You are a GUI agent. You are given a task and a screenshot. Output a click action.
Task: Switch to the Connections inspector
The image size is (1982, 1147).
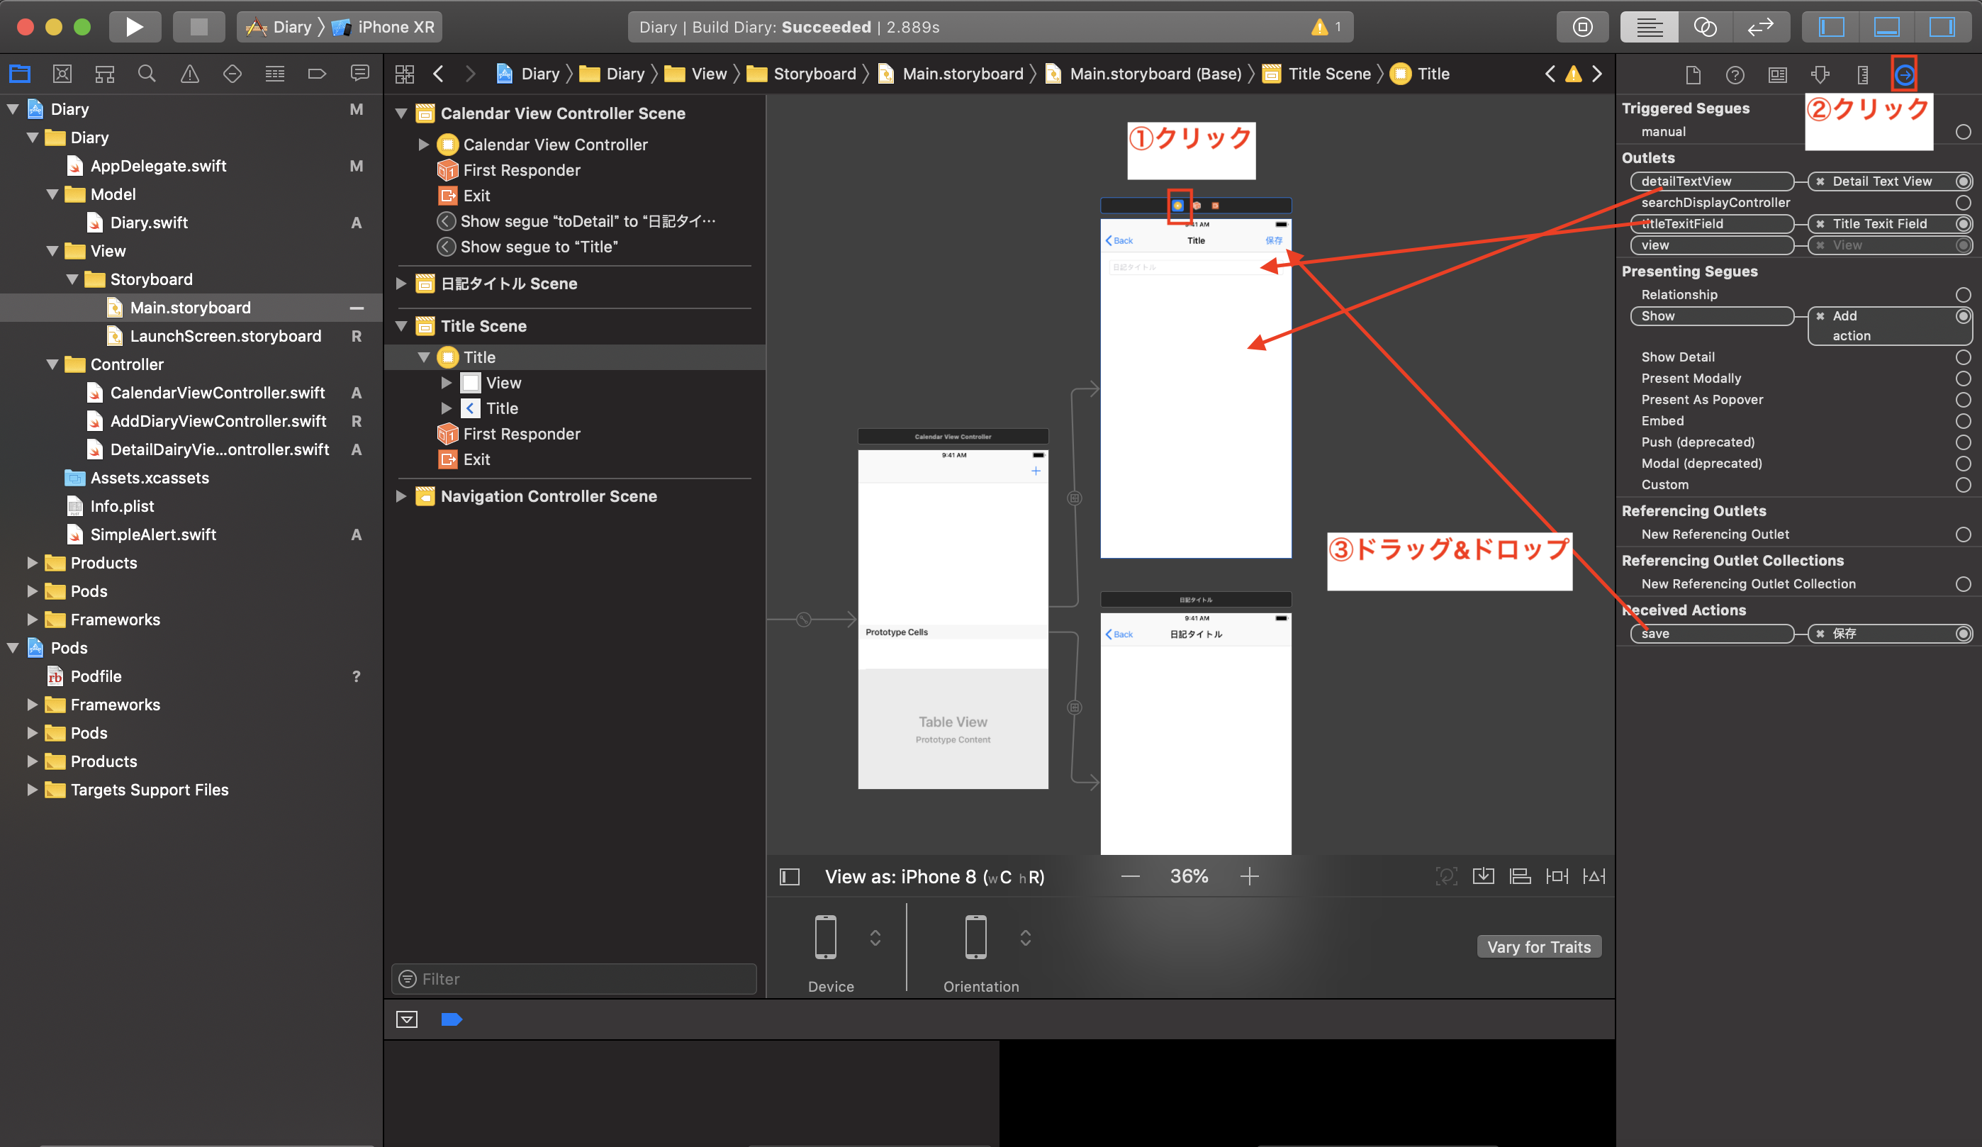pos(1905,73)
